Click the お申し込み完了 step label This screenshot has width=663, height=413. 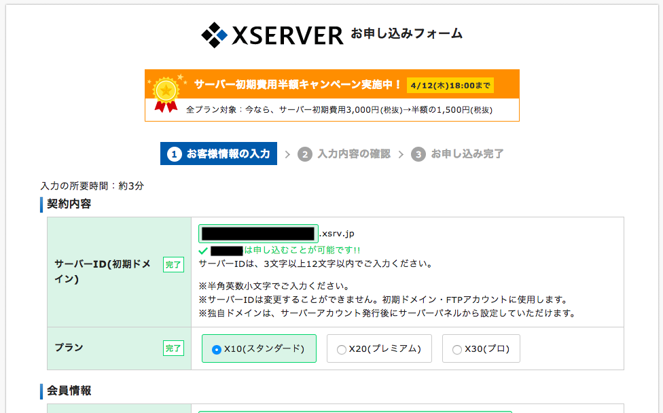pos(467,154)
